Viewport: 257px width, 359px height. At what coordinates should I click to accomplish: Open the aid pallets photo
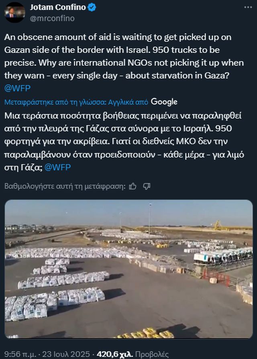(x=128, y=269)
